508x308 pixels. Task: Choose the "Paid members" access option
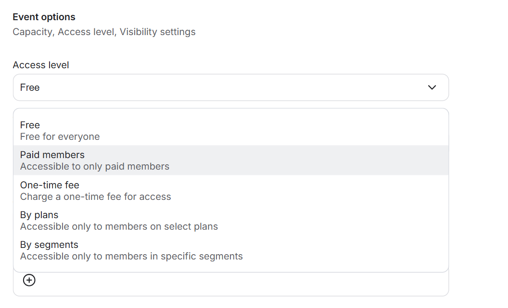52,155
